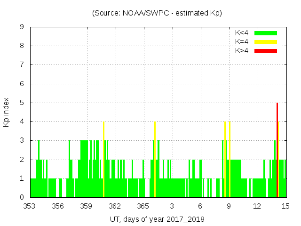Click the "UT, days of year 2017_2018" axis title
301x226 pixels.
pos(157,219)
